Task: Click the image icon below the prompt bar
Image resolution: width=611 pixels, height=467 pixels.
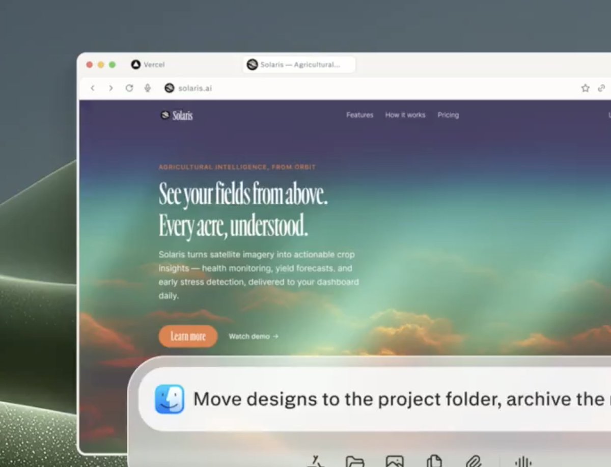Action: click(395, 461)
